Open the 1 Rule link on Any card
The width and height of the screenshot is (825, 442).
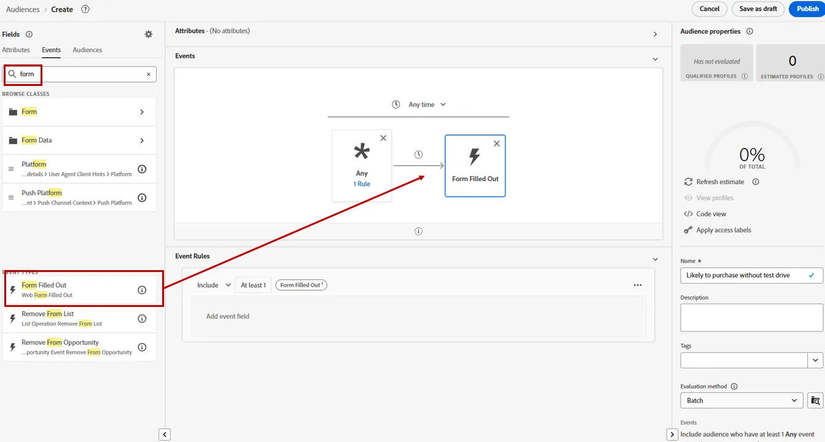pyautogui.click(x=362, y=184)
